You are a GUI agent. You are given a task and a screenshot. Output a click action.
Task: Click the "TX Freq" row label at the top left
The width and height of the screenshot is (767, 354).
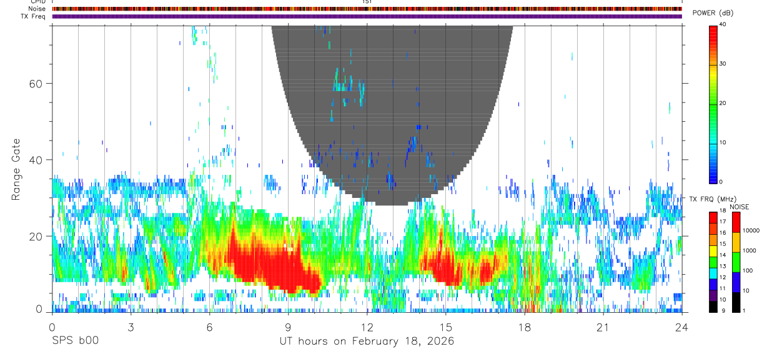(x=33, y=16)
